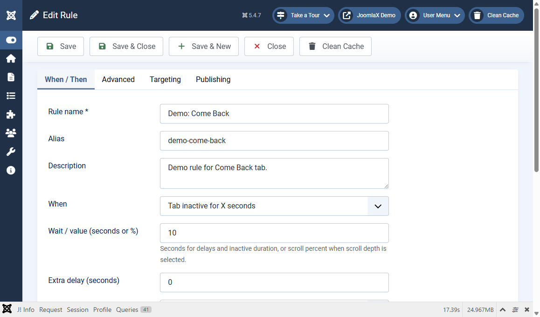Open the JoomlaX Demo site link
This screenshot has height=317, width=540.
369,15
